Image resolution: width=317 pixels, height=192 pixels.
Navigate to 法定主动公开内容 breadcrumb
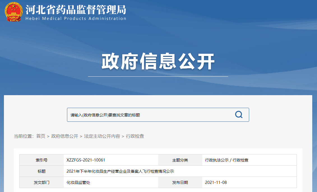(x=102, y=136)
